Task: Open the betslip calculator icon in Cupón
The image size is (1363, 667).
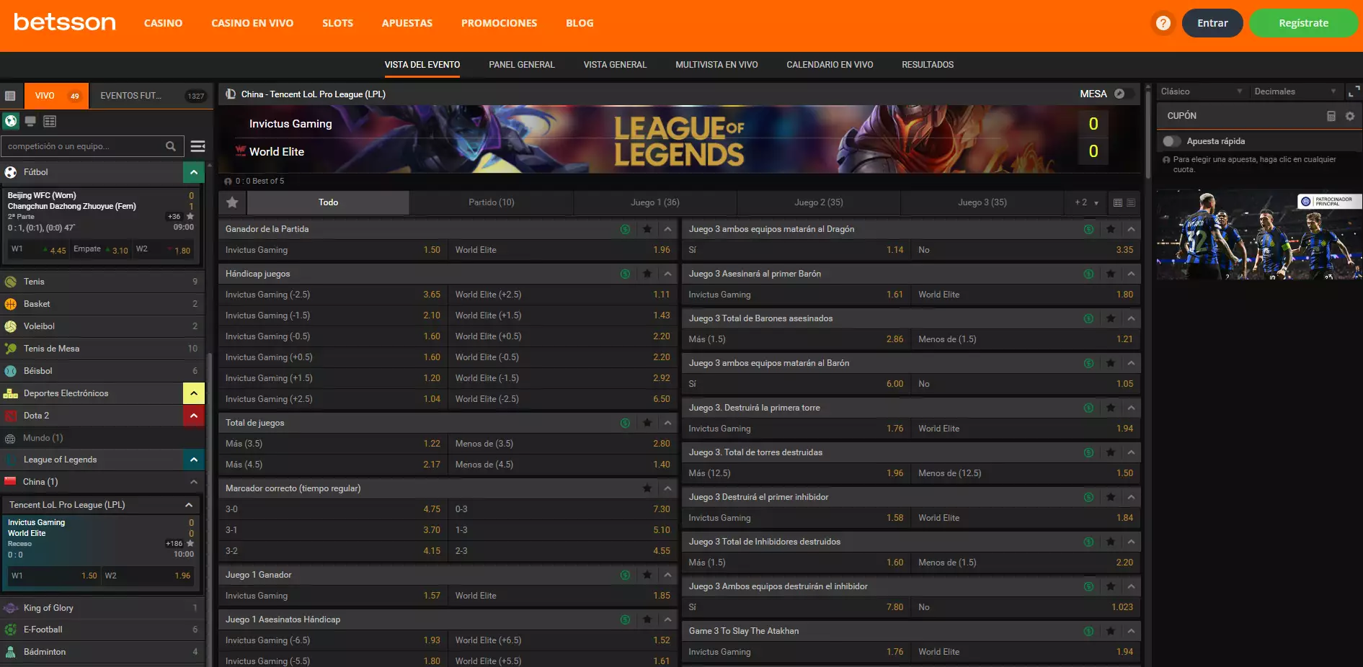Action: click(x=1331, y=116)
